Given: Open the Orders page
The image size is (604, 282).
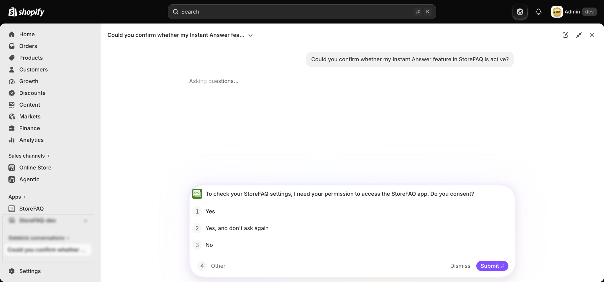Looking at the screenshot, I should (x=28, y=46).
